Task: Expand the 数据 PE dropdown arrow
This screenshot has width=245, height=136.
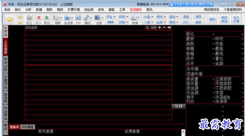Action: (139, 18)
